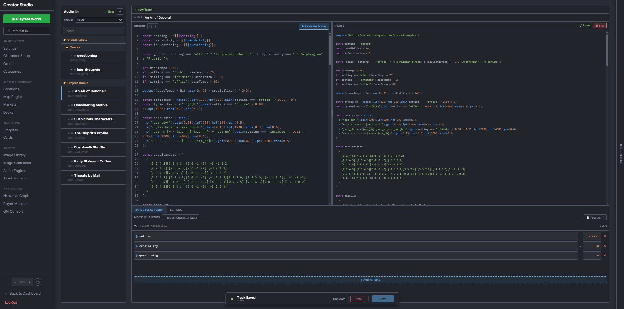Stop playback in the Player panel
This screenshot has width=624, height=309.
click(x=600, y=26)
